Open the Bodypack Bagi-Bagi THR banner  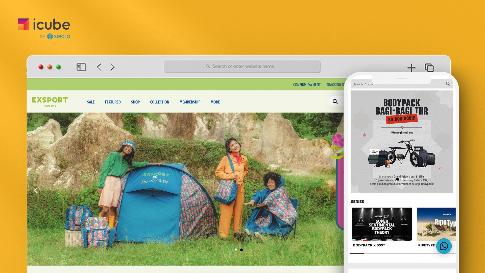click(402, 142)
